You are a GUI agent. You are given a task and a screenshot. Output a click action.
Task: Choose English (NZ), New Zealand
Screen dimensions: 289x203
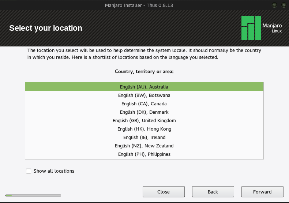(x=144, y=146)
